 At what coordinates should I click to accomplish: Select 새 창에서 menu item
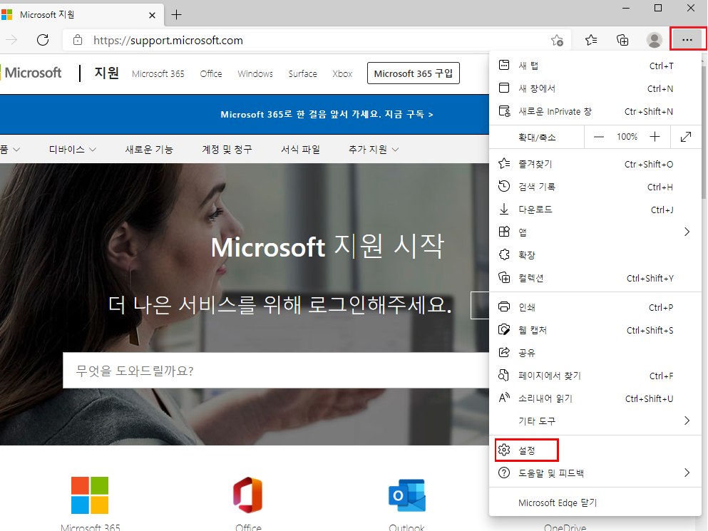pos(595,88)
